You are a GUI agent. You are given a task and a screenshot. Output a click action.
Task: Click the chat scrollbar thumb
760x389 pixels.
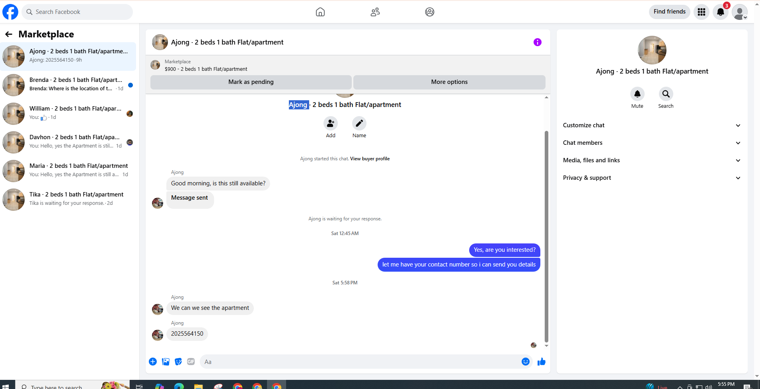[546, 236]
